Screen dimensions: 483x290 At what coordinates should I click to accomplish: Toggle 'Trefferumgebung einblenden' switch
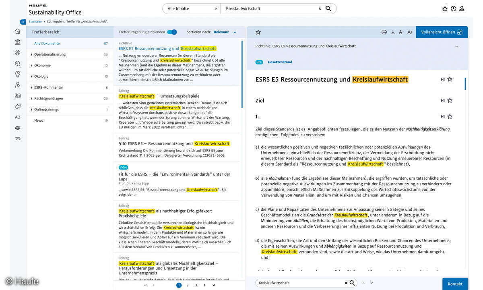[172, 32]
